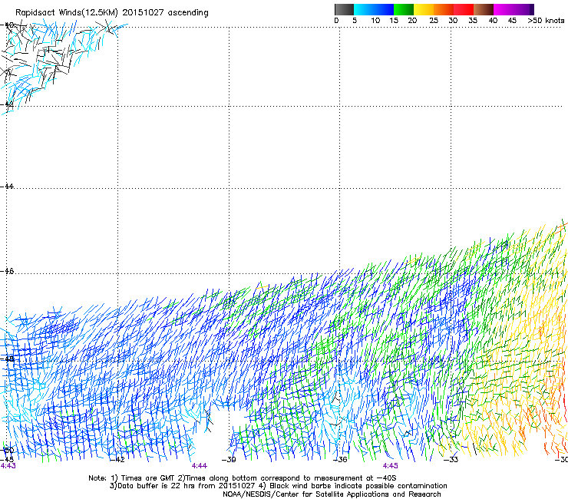Click the title 'Rapidscat Winds(12.5KM) 20151027 ascending'

[112, 13]
